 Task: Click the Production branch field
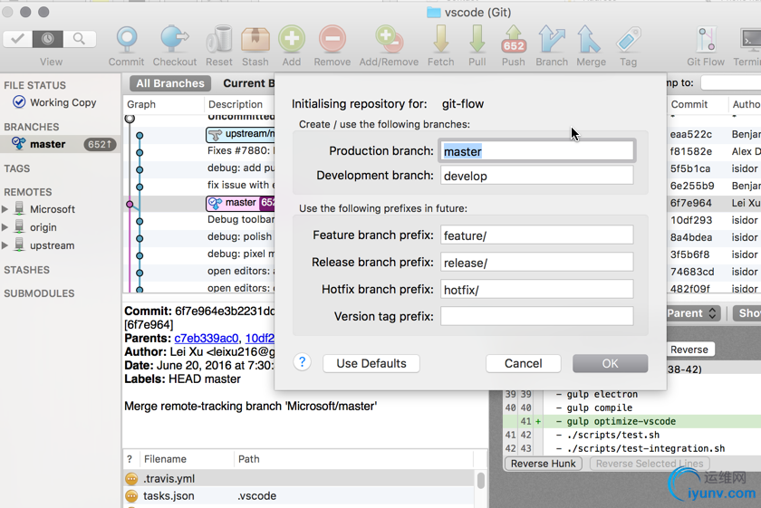click(536, 151)
